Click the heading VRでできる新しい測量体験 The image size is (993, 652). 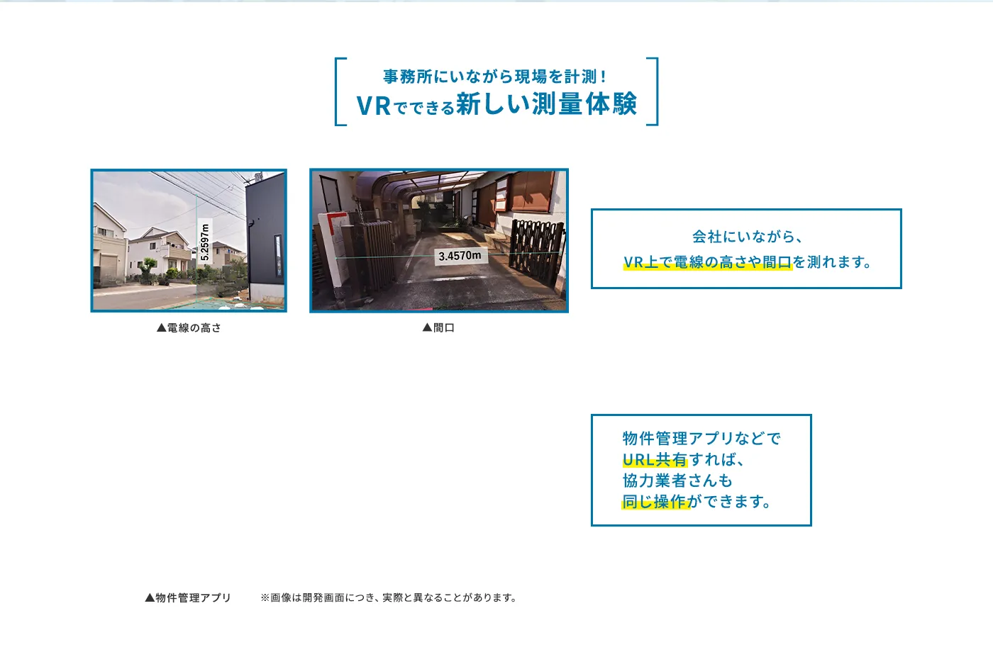pos(496,105)
